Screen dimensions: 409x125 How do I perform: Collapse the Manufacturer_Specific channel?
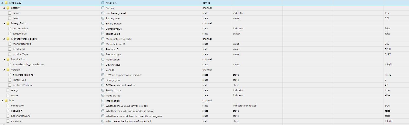(x=4, y=39)
